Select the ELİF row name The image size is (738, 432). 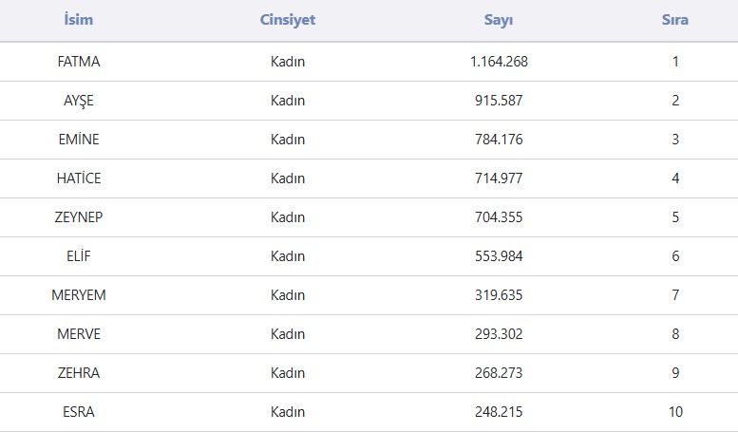(78, 256)
